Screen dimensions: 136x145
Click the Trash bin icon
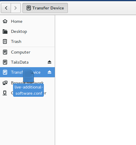coord(5,41)
